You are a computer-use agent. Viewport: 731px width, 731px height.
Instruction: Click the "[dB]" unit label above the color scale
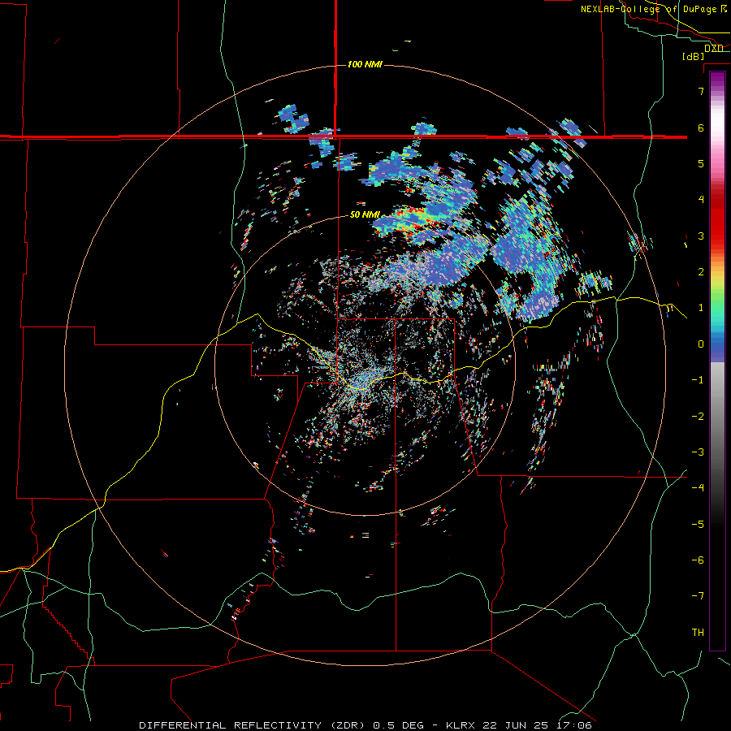(694, 56)
